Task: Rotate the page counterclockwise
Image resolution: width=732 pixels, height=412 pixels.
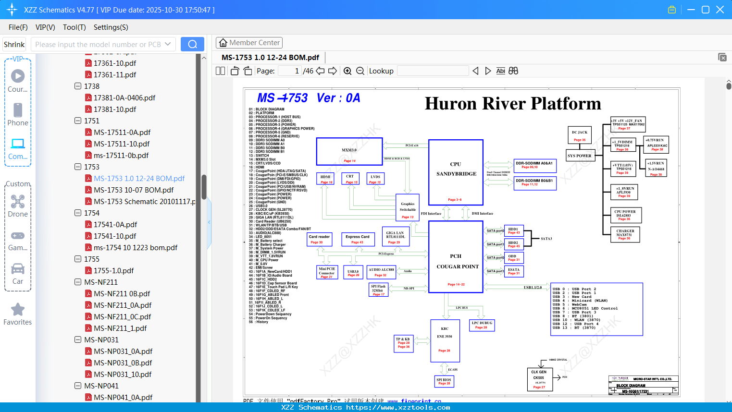Action: point(235,71)
